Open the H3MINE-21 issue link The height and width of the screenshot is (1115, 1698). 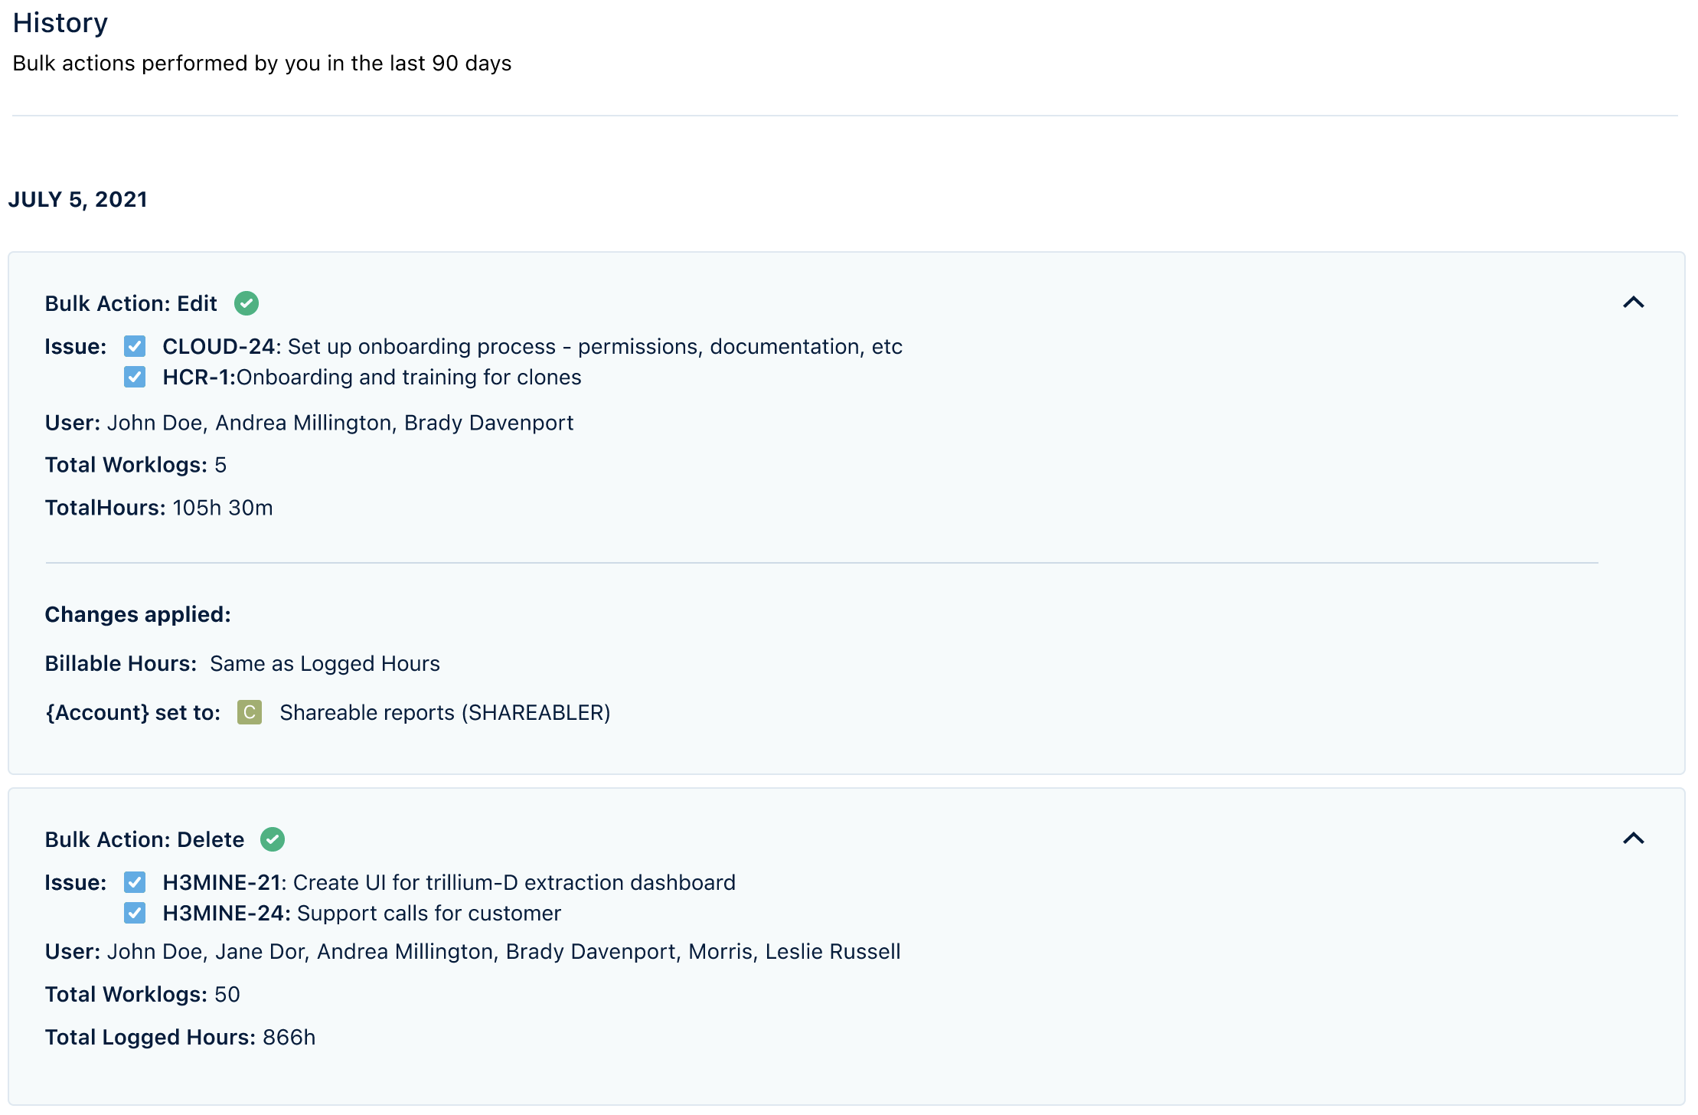pyautogui.click(x=224, y=882)
